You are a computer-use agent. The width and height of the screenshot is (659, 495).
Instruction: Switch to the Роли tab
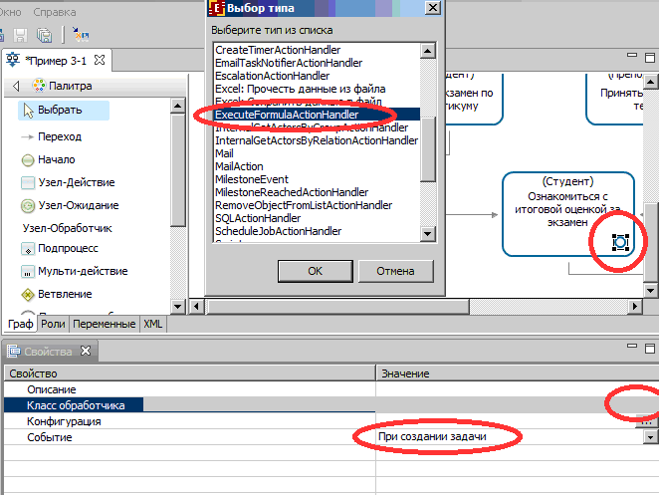[53, 324]
